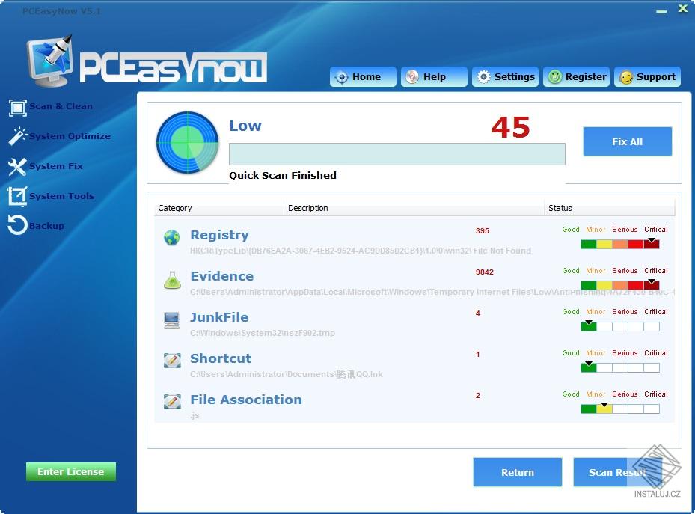Select the Scan & Clean sidebar icon
Viewport: 695px width, 514px height.
coord(16,106)
